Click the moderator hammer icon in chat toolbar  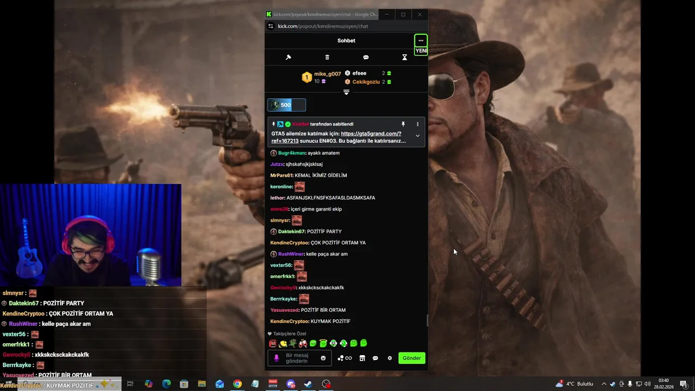pyautogui.click(x=288, y=57)
